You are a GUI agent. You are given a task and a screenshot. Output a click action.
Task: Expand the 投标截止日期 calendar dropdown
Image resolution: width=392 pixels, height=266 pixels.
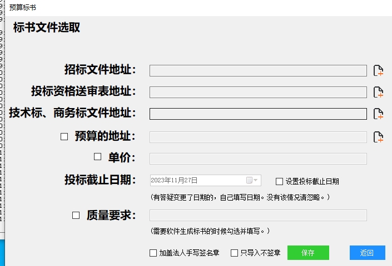point(252,180)
